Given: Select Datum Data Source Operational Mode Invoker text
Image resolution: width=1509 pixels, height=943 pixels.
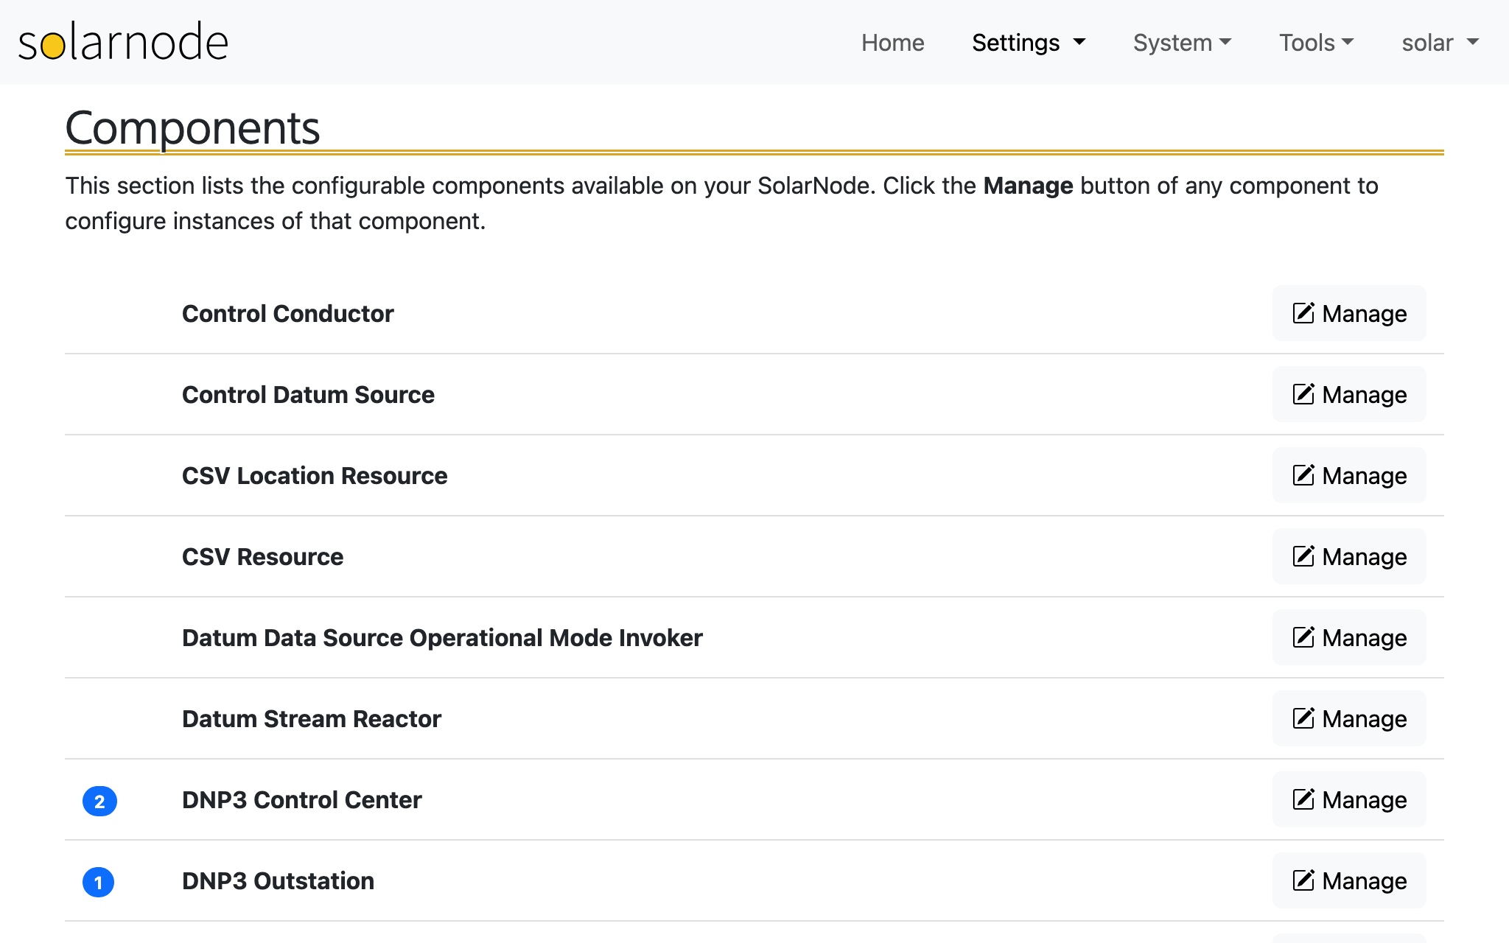Looking at the screenshot, I should [442, 638].
